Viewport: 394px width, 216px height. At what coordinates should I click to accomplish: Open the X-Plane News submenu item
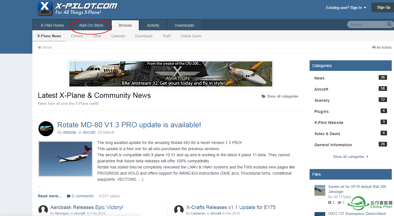point(49,36)
